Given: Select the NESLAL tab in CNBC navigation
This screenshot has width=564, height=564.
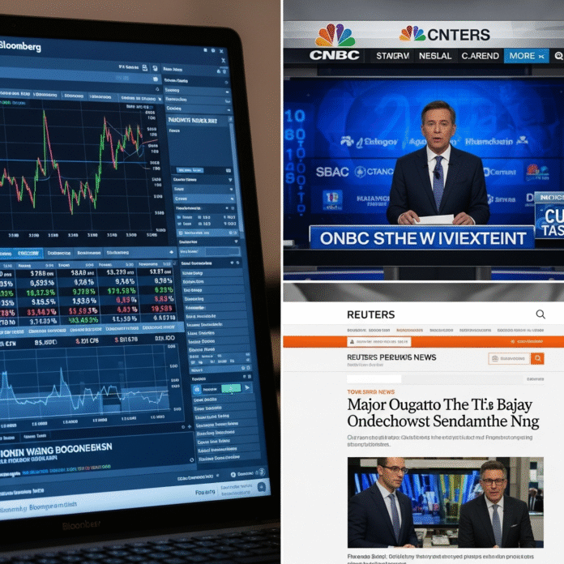Looking at the screenshot, I should [434, 56].
